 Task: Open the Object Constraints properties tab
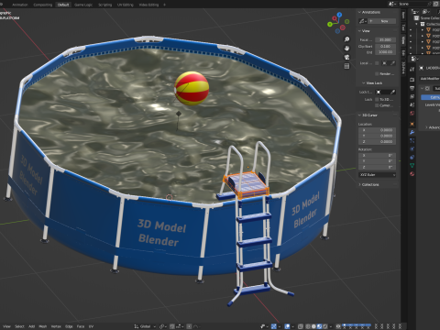point(412,157)
